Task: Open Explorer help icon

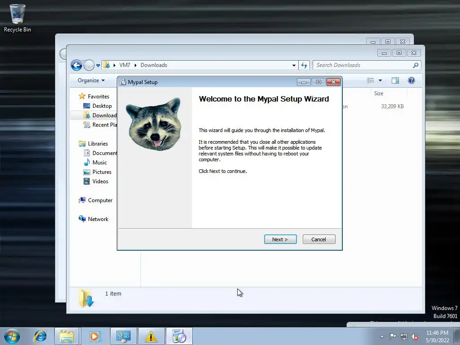Action: coord(411,80)
